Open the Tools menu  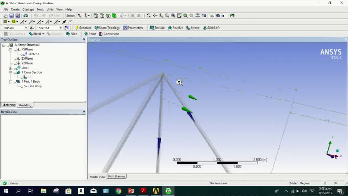(x=40, y=10)
